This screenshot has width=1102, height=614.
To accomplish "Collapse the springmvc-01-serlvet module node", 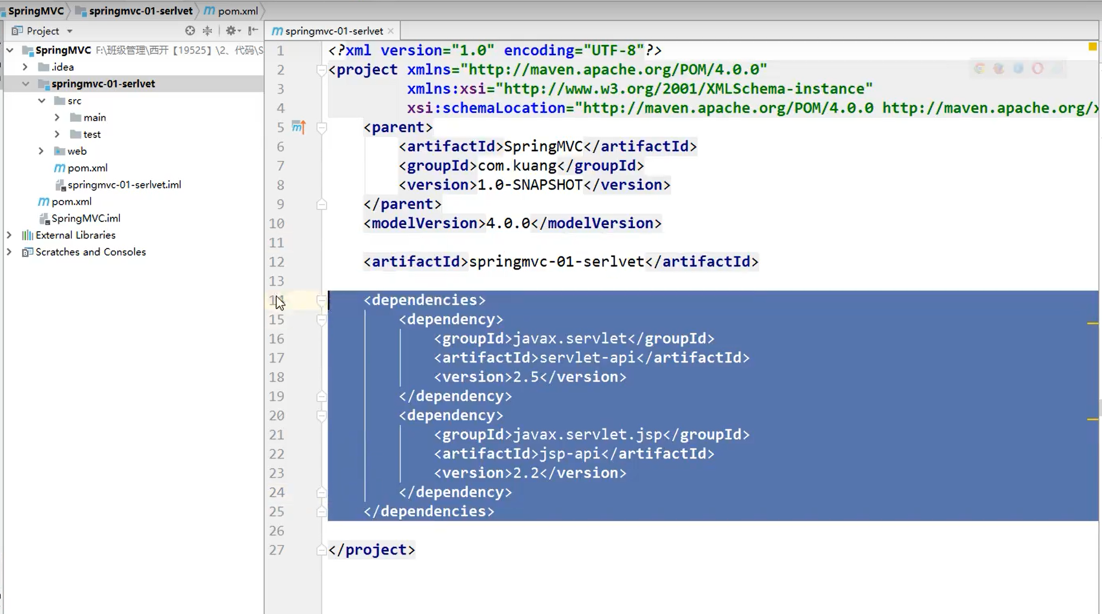I will (x=25, y=84).
